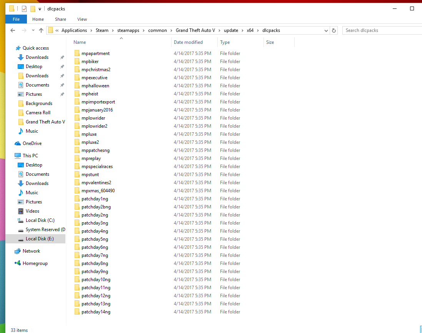Screen dimensions: 422x333
Task: Select Homegroup in navigation pane
Action: [35, 263]
